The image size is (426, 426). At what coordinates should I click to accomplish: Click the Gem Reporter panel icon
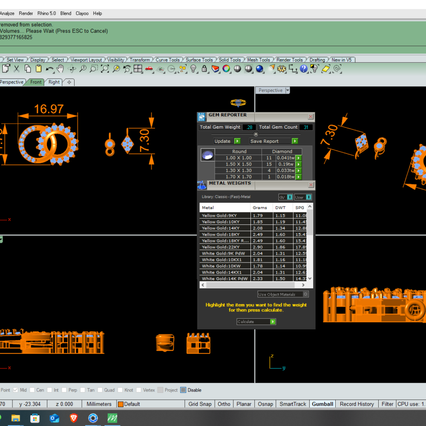pos(201,117)
